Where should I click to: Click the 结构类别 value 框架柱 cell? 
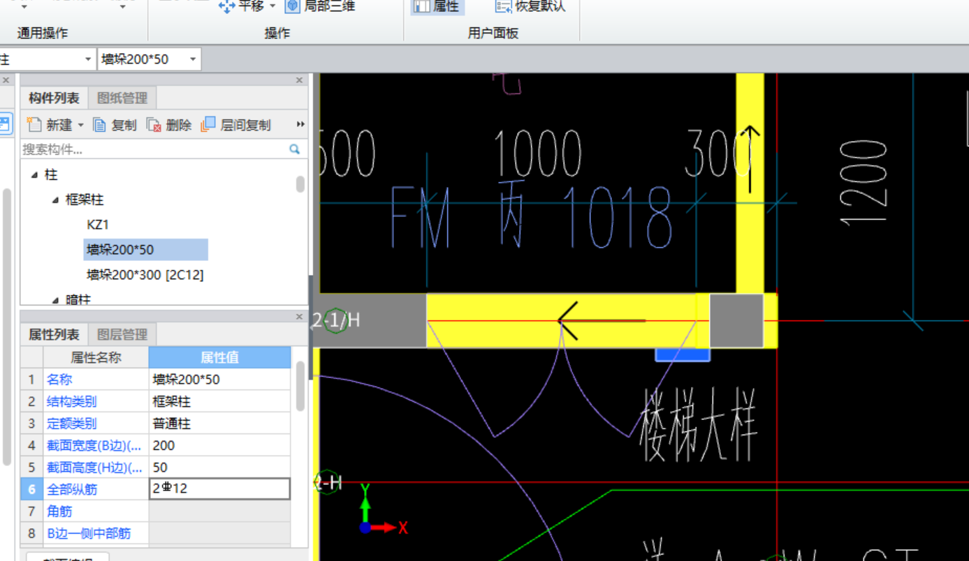pos(219,401)
